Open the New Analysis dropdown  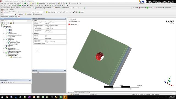42,3
